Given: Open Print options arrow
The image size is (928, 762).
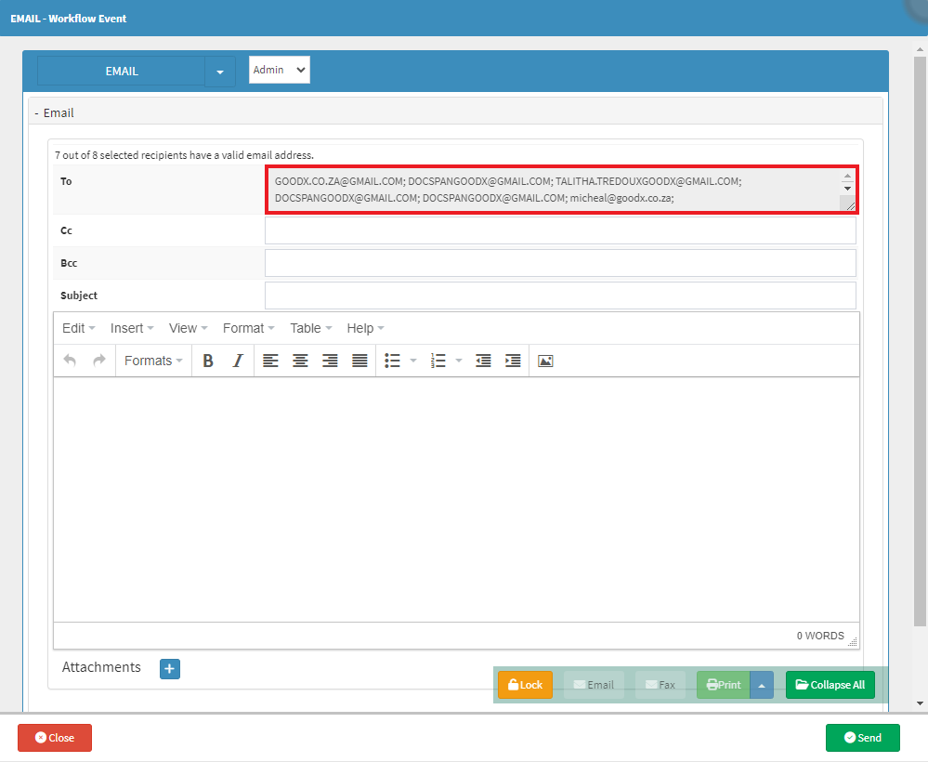Looking at the screenshot, I should tap(761, 685).
